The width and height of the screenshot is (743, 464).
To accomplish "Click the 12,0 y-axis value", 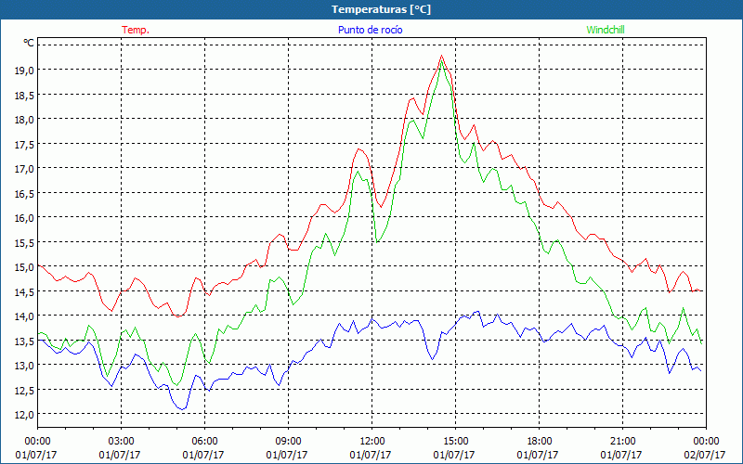I will point(25,415).
